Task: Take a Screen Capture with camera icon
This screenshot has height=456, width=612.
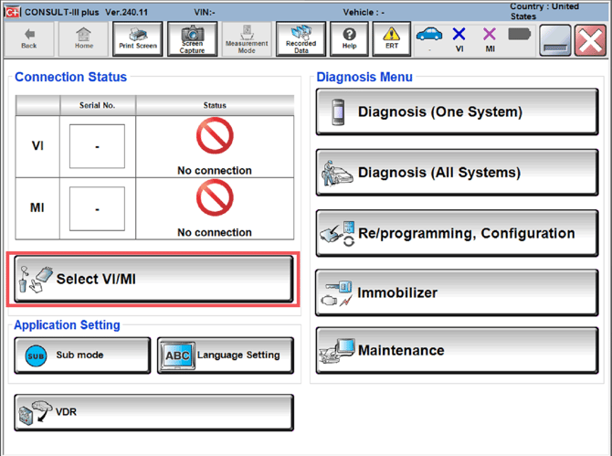Action: (x=192, y=38)
